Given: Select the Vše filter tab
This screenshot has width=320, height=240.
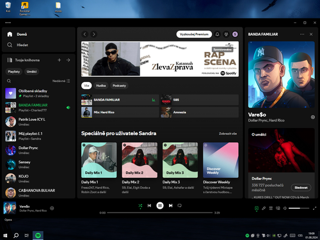Looking at the screenshot, I should coord(86,86).
